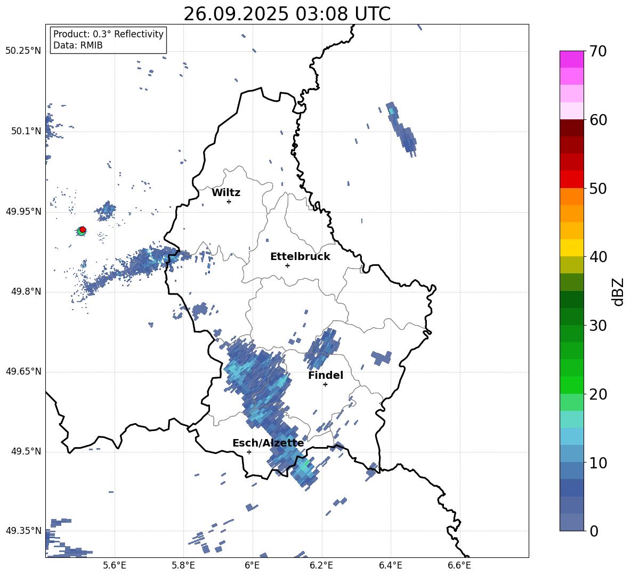Pick the darkest green colorbar segment just below 35 dBZ

(x=571, y=299)
